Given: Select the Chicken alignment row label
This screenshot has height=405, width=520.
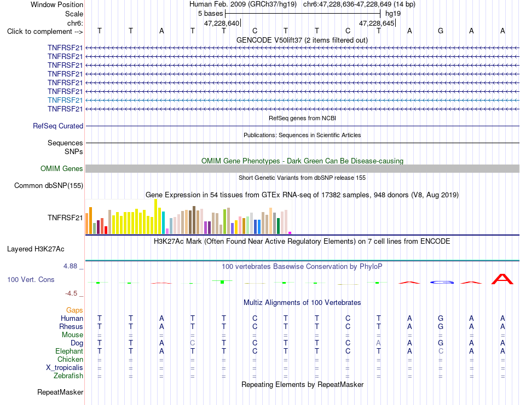Looking at the screenshot, I should coord(70,359).
